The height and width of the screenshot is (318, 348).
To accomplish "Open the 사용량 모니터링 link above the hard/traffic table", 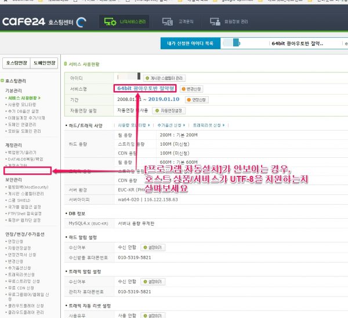I will [x=134, y=125].
